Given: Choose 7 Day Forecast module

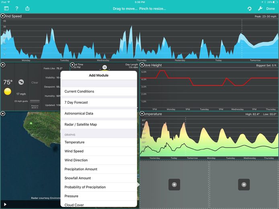Looking at the screenshot, I should (x=99, y=102).
